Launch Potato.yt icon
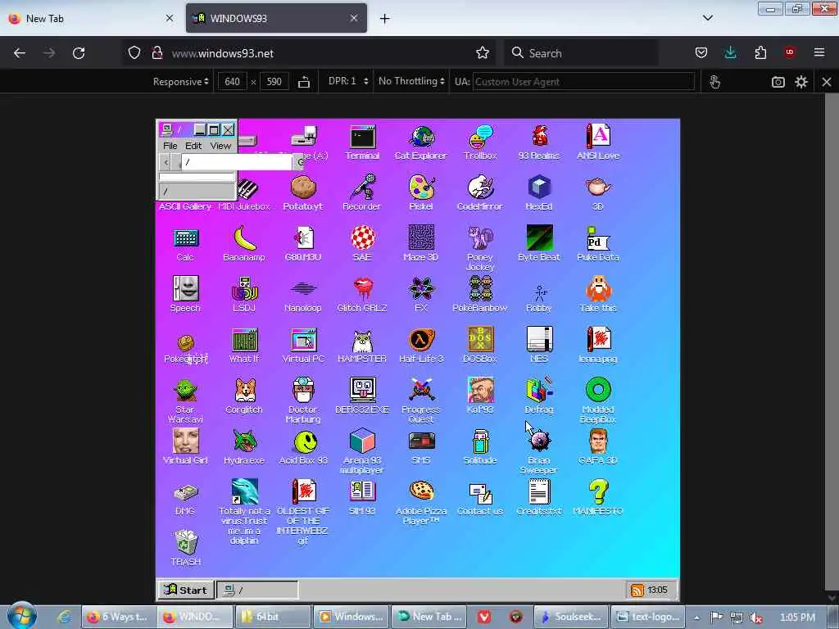 pos(303,193)
